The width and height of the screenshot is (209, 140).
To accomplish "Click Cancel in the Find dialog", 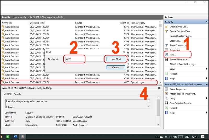I will click(115, 67).
